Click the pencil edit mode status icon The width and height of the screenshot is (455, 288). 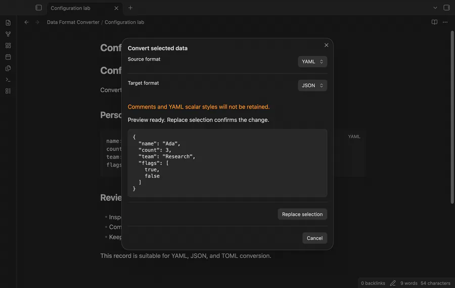tap(393, 283)
